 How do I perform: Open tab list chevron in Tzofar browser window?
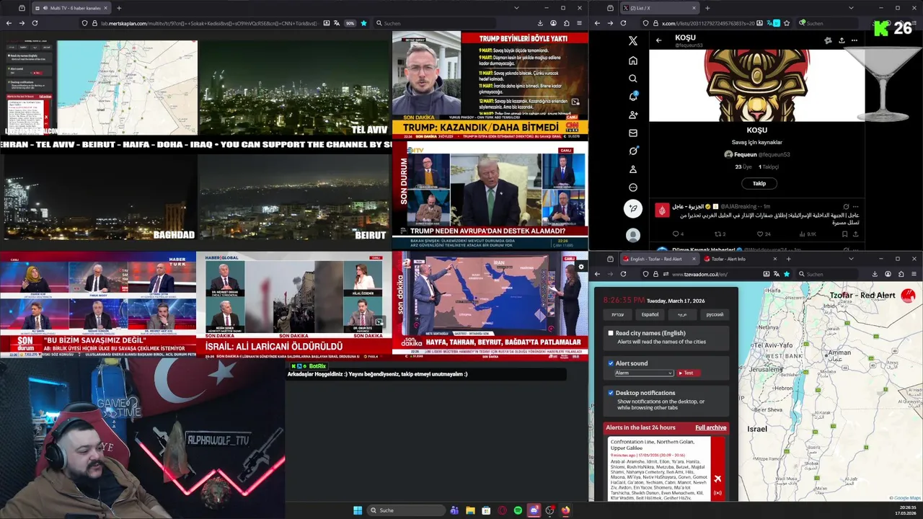[851, 259]
